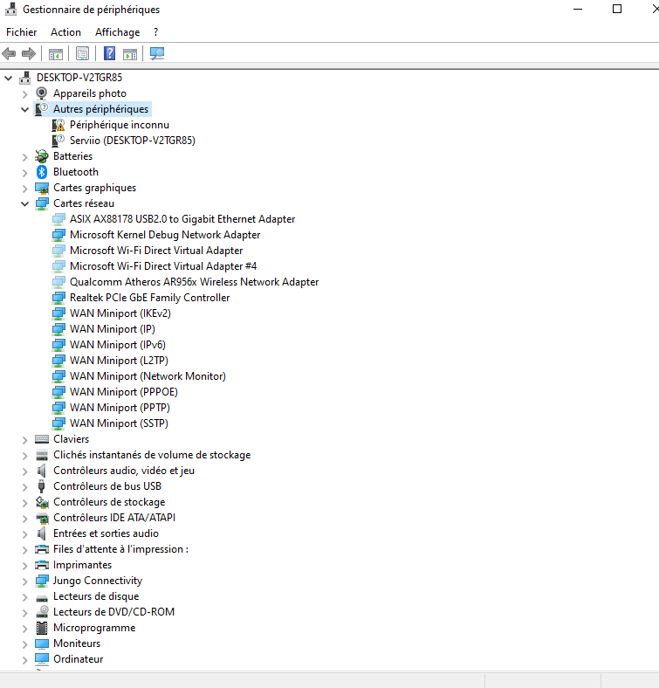Image resolution: width=659 pixels, height=688 pixels.
Task: Click the Microprogramme chip icon
Action: 42,628
